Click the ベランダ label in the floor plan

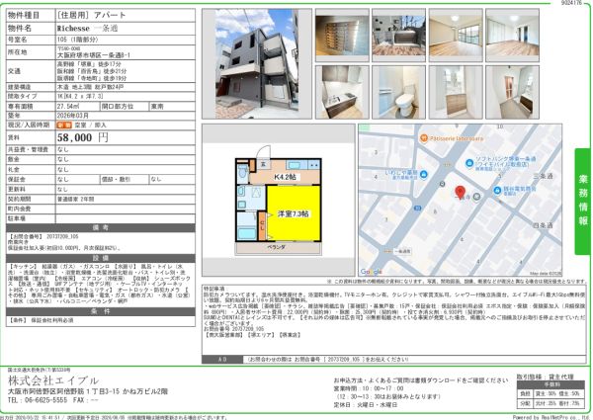pyautogui.click(x=277, y=247)
